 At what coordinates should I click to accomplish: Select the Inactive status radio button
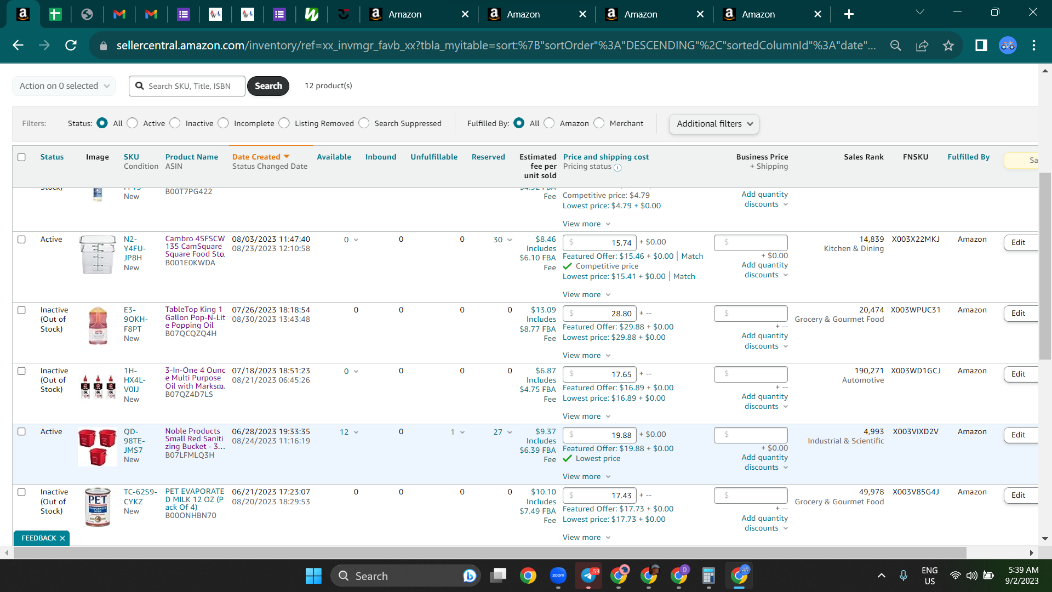[x=175, y=123]
